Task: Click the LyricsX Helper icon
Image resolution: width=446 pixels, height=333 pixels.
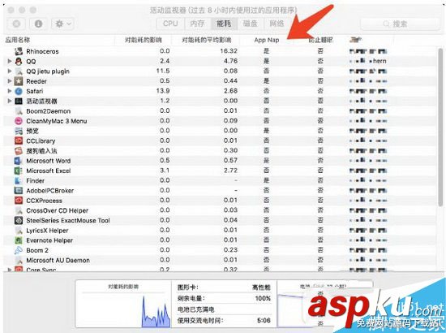Action: pos(19,231)
